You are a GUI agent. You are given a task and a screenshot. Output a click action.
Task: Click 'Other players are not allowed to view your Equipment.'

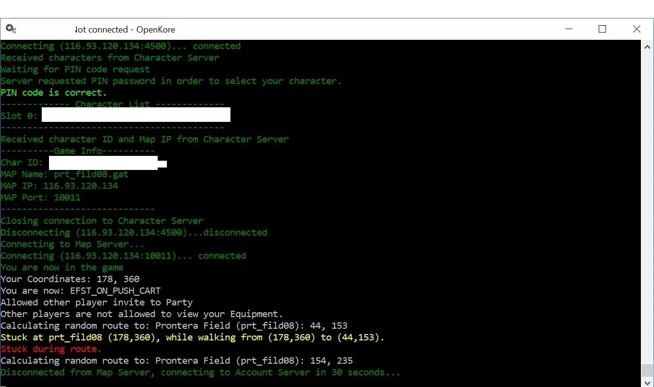coord(142,314)
